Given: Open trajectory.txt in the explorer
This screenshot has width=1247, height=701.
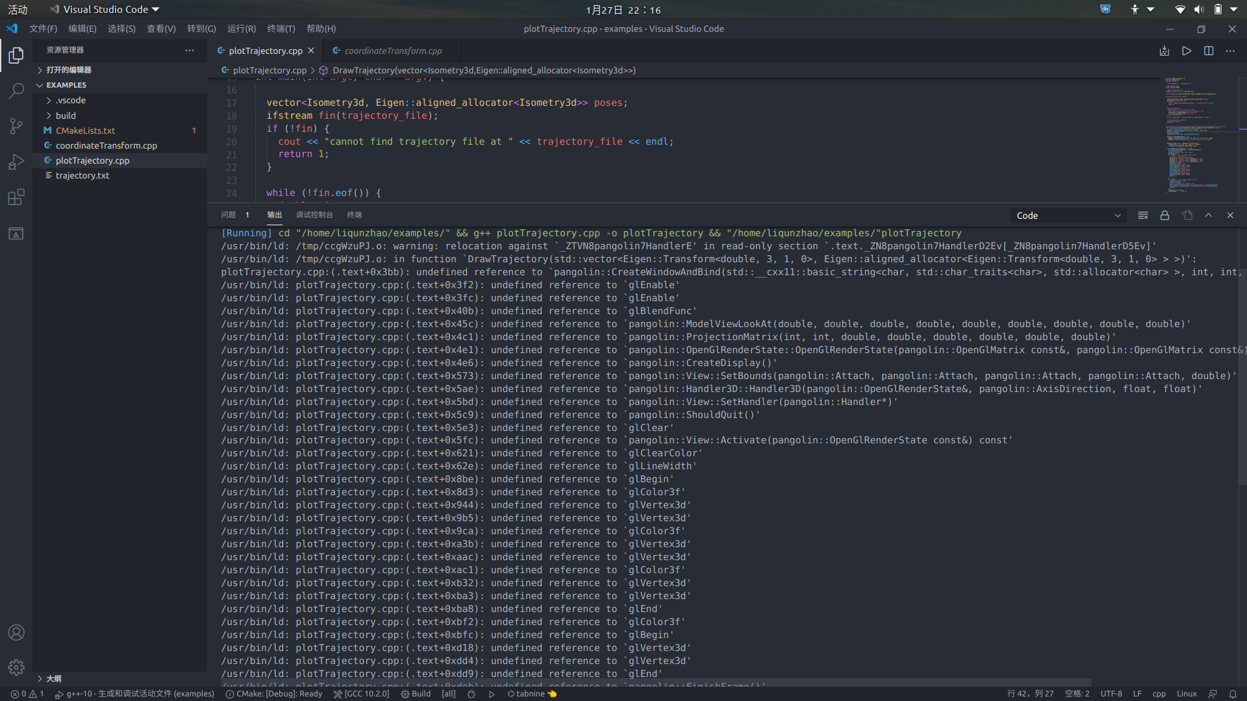Looking at the screenshot, I should pos(120,175).
